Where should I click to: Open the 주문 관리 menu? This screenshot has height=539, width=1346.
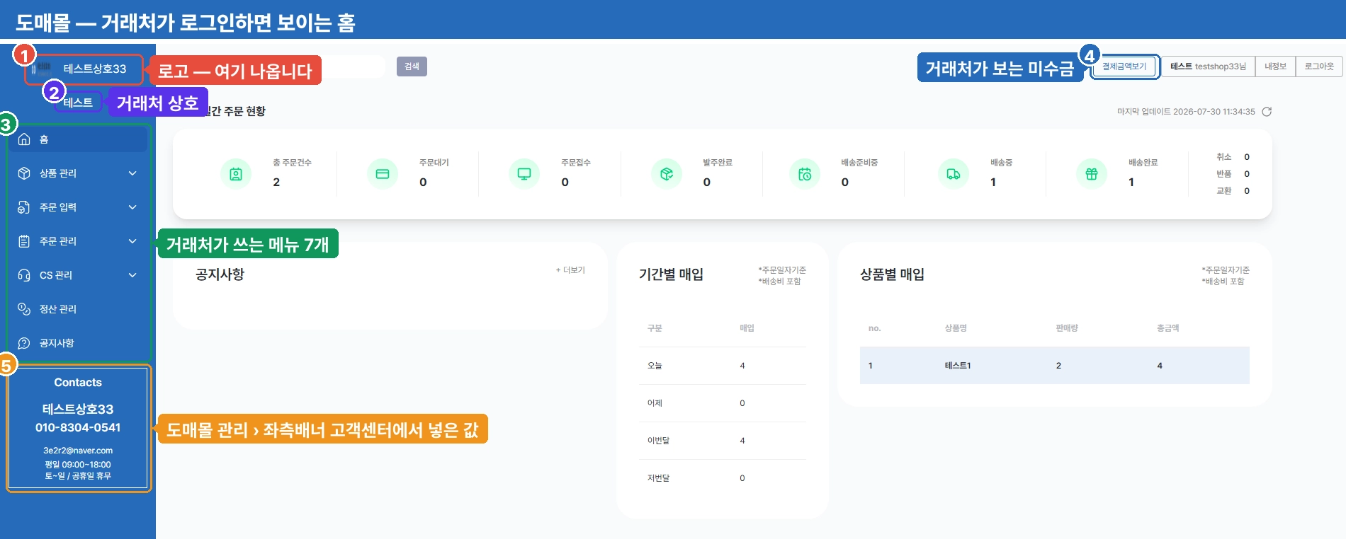point(78,241)
